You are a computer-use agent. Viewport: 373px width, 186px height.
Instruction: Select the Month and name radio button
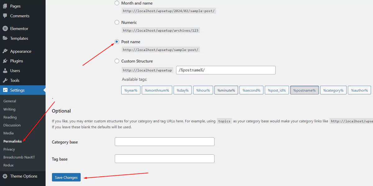pyautogui.click(x=117, y=3)
